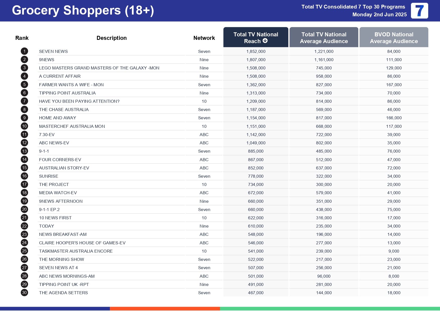Select the rank 30 number badge
Viewport: 440px width, 311px height.
tap(24, 293)
